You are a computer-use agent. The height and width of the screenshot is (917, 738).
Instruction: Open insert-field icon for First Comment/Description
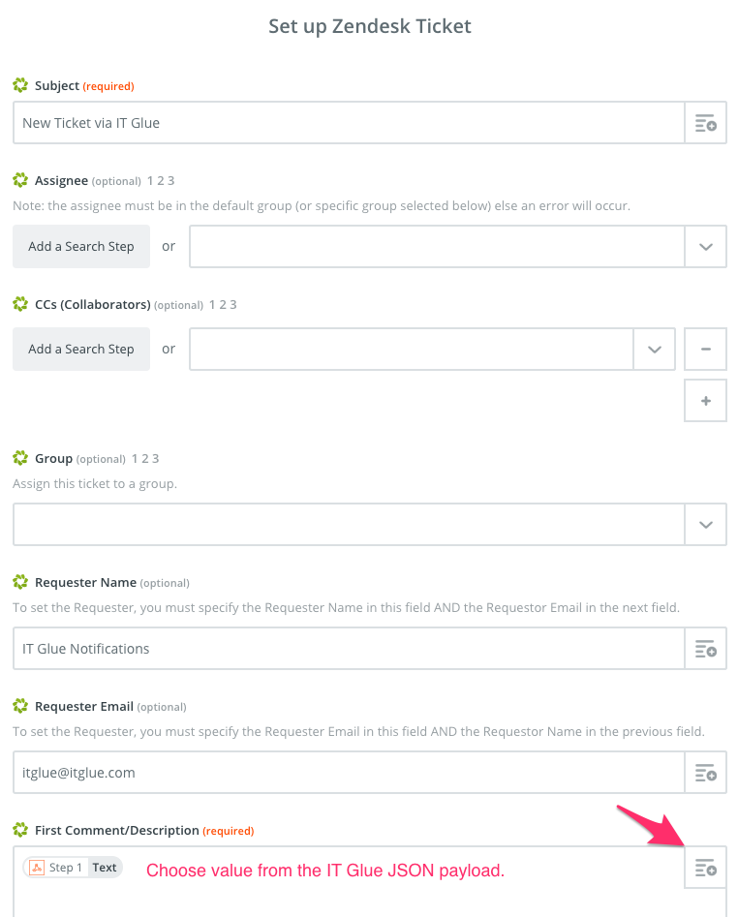click(x=705, y=868)
